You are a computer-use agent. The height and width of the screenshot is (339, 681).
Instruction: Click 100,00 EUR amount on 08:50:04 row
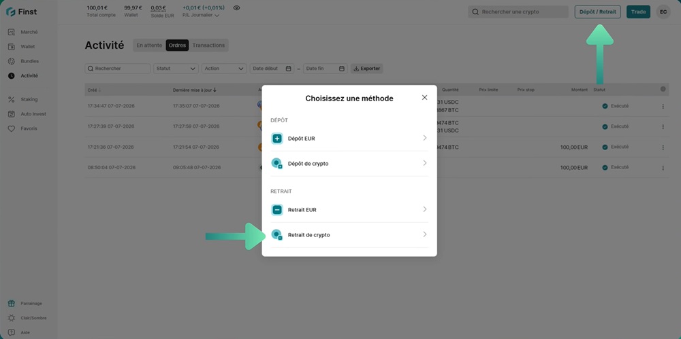(573, 168)
